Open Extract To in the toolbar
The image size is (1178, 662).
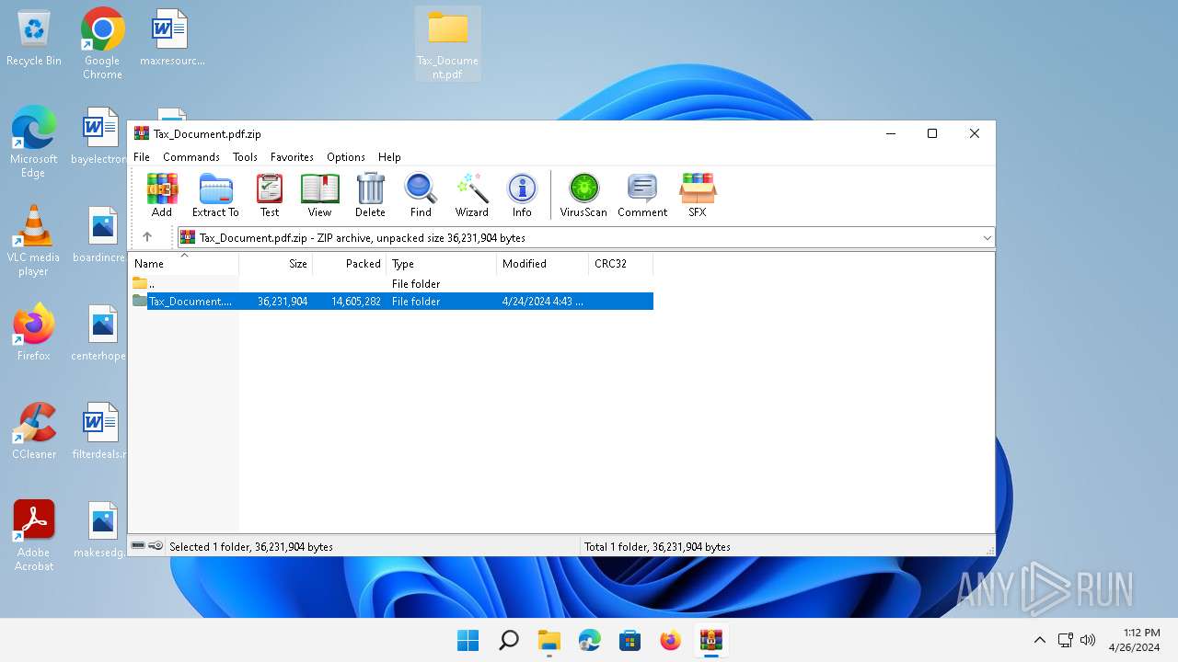click(215, 195)
